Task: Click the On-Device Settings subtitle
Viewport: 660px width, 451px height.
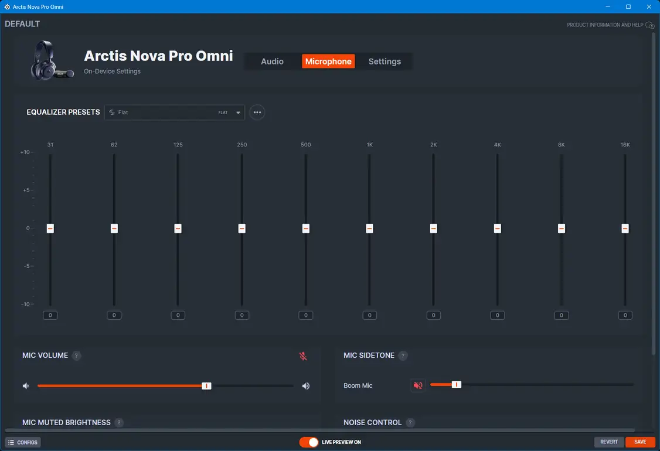Action: 112,71
